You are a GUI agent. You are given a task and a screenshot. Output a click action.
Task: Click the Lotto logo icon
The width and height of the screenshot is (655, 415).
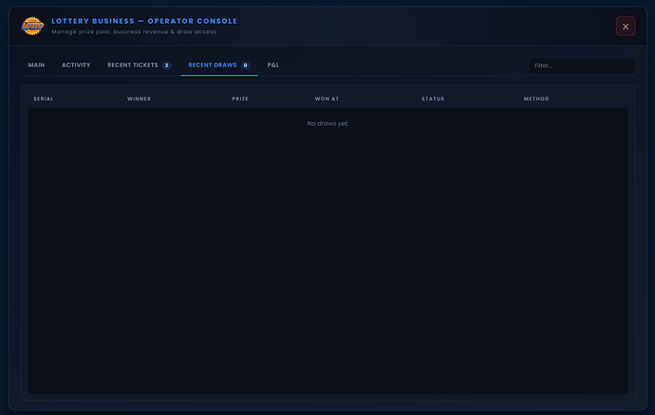coord(32,27)
